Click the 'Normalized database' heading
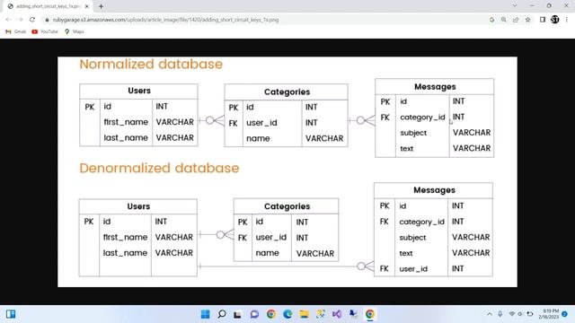Screen dimensions: 575x323 (x=151, y=64)
